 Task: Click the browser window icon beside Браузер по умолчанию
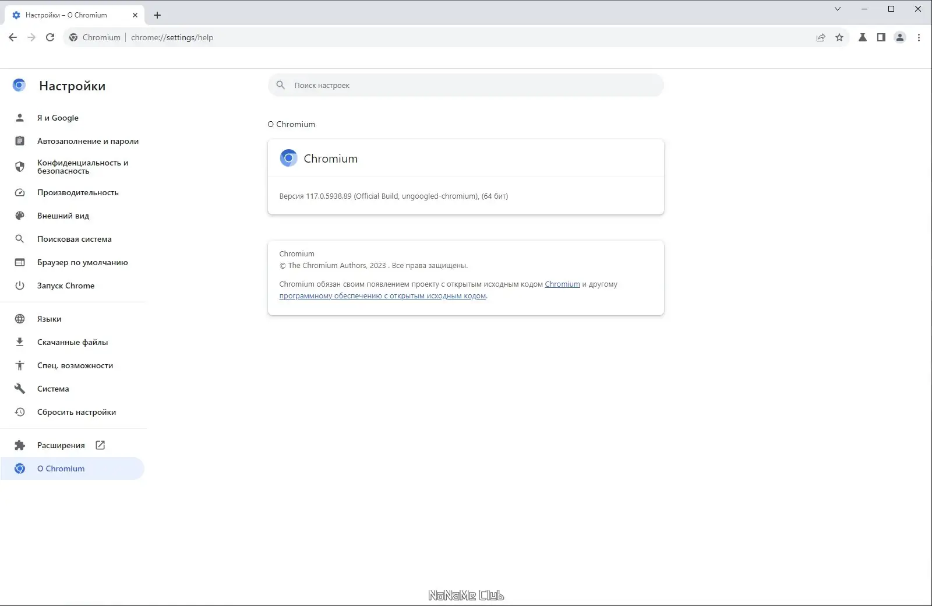click(x=20, y=262)
